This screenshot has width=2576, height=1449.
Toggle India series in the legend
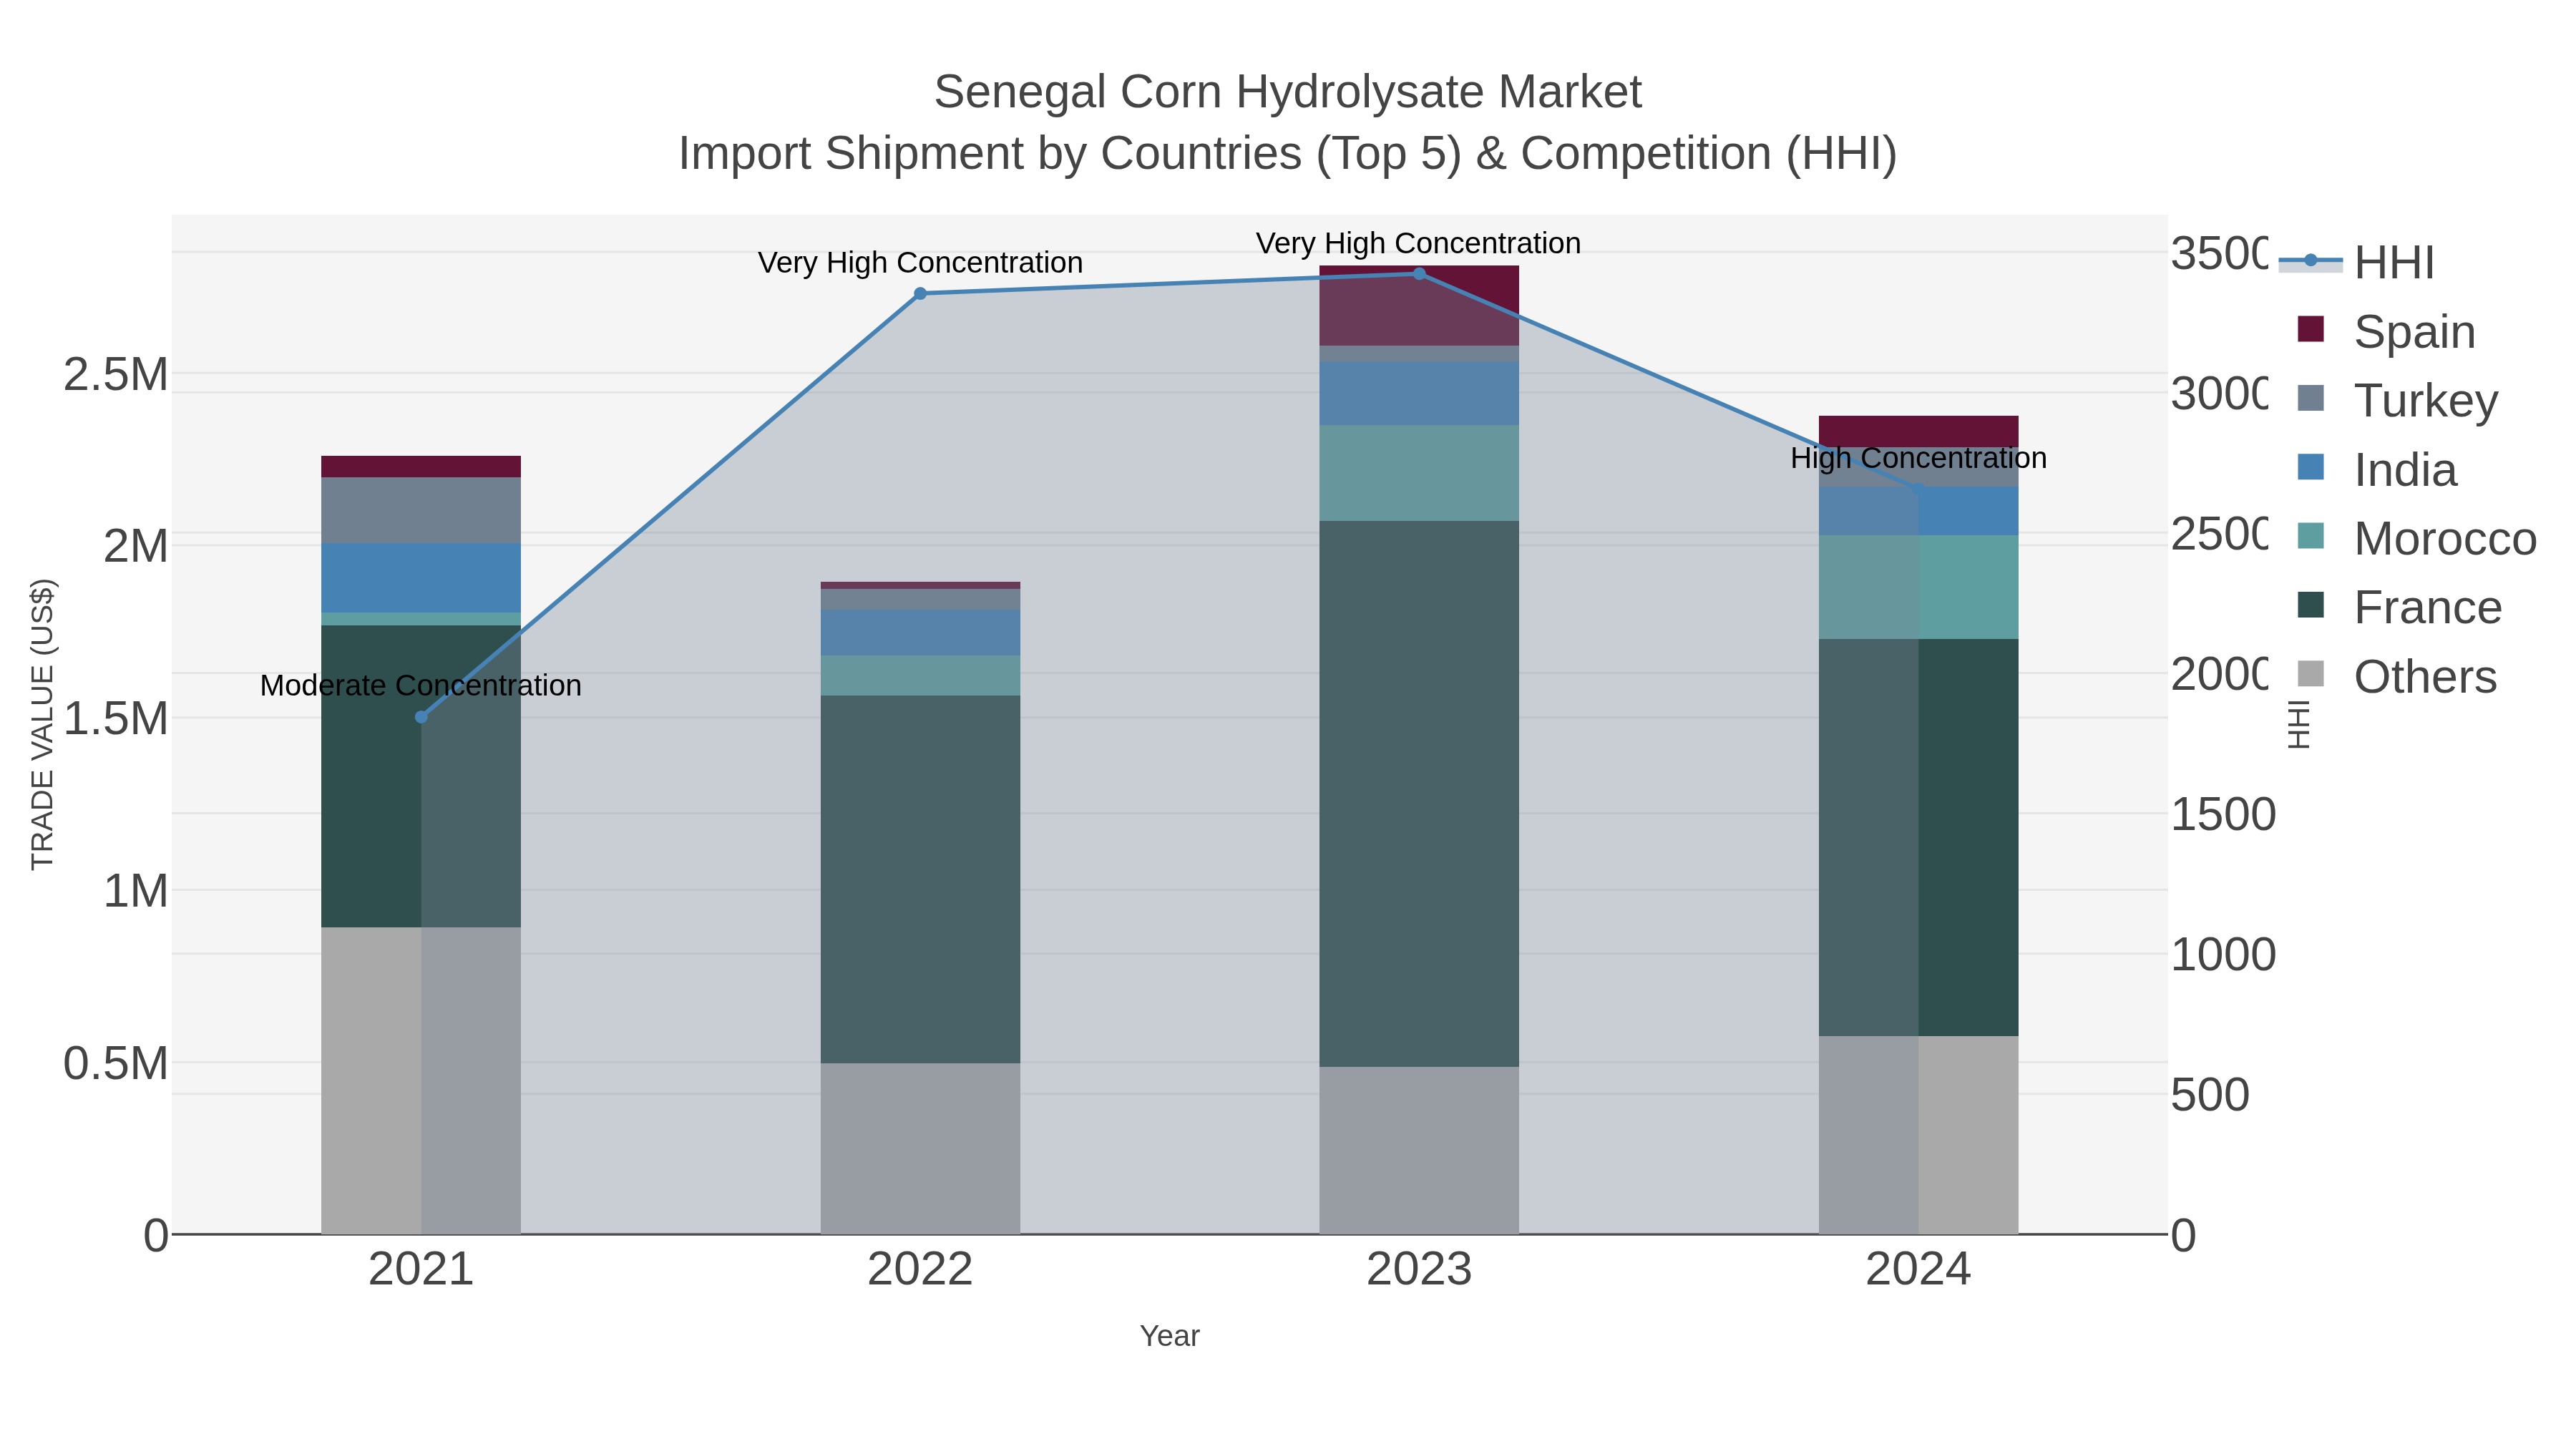click(2376, 469)
